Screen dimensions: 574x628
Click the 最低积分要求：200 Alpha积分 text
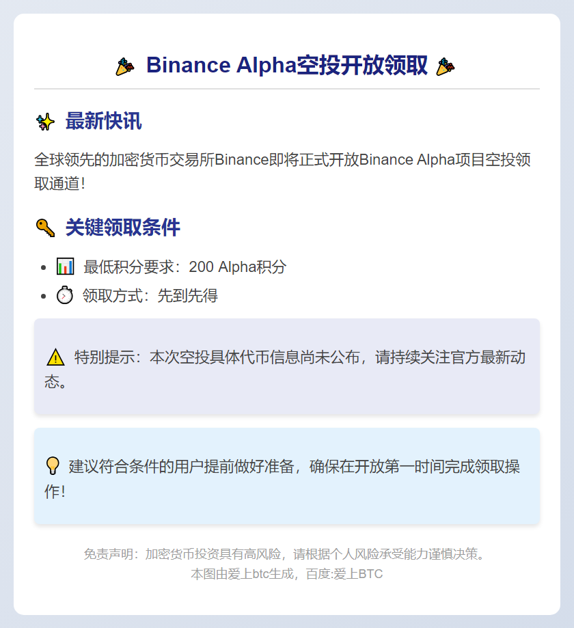(x=184, y=267)
